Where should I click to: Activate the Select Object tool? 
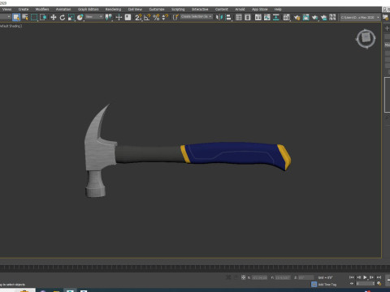16,17
